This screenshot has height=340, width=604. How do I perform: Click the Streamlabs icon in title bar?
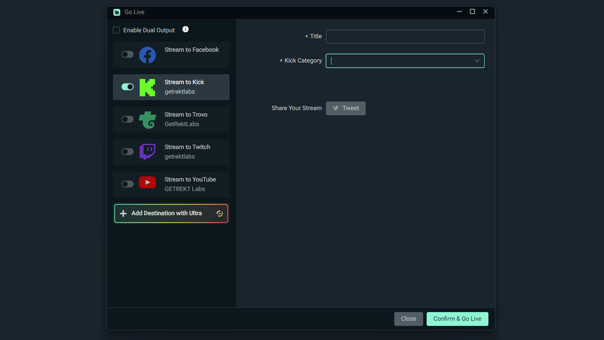coord(116,12)
